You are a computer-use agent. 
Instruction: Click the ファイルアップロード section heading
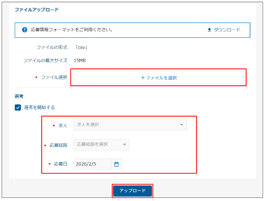pyautogui.click(x=37, y=10)
